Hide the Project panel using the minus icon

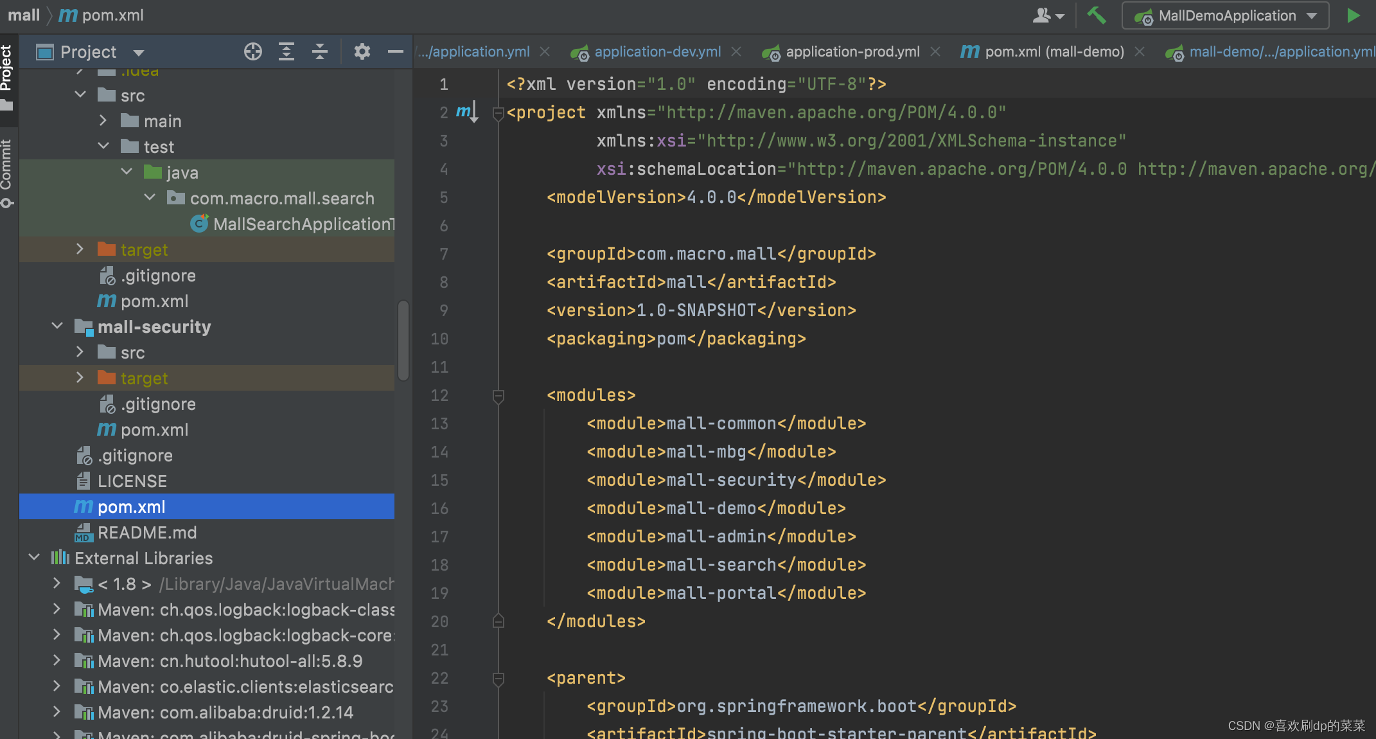tap(396, 51)
